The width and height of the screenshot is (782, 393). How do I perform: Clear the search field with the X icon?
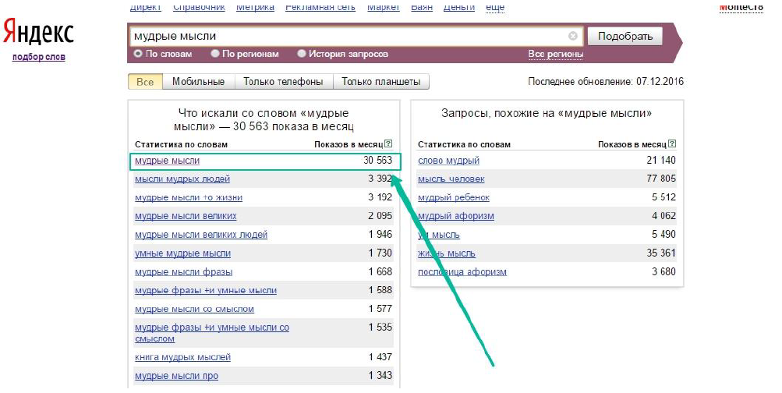pos(573,36)
